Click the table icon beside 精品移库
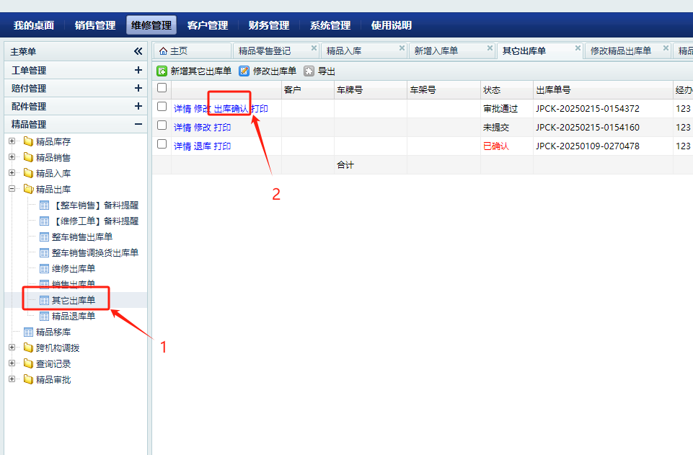693x455 pixels. (x=28, y=332)
